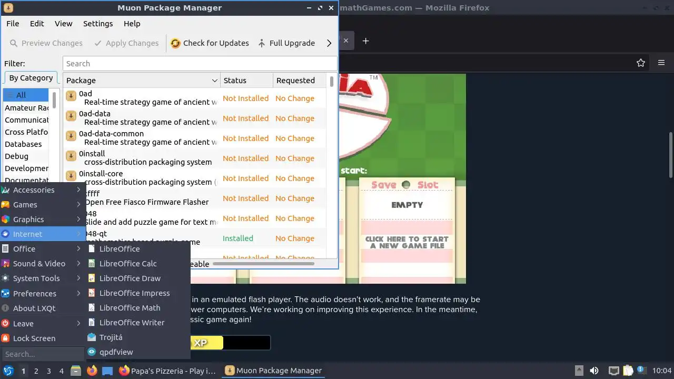Image resolution: width=674 pixels, height=379 pixels.
Task: Close the current Firefox tab
Action: click(346, 41)
